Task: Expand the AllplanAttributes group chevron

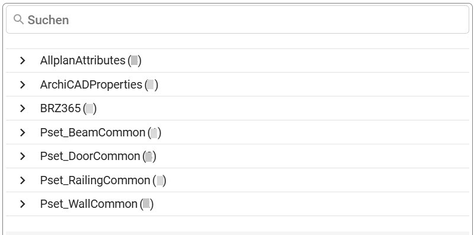Action: pyautogui.click(x=23, y=61)
